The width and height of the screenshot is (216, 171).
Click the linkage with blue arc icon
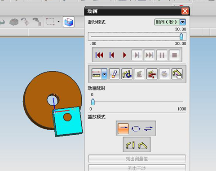click(x=127, y=74)
